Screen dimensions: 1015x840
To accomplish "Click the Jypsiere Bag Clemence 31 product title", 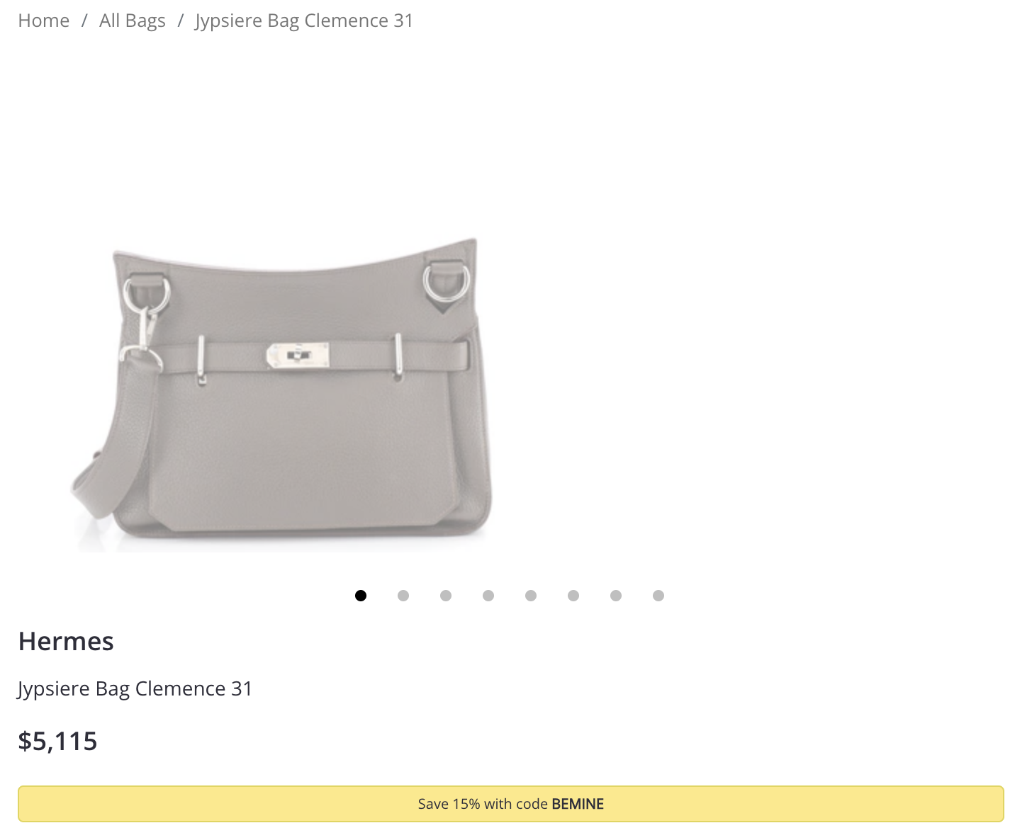I will tap(135, 688).
